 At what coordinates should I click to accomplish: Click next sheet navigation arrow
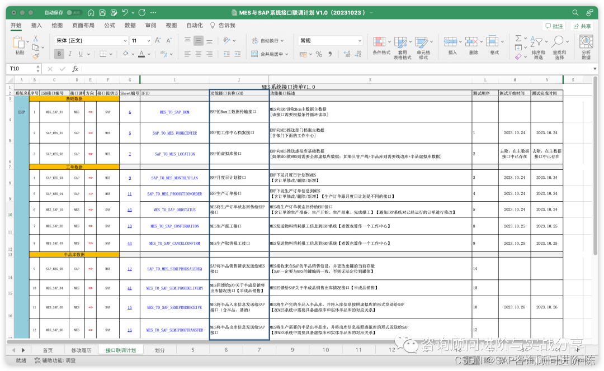coord(23,350)
